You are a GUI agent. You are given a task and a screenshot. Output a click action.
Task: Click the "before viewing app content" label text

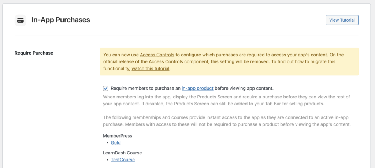coord(244,88)
